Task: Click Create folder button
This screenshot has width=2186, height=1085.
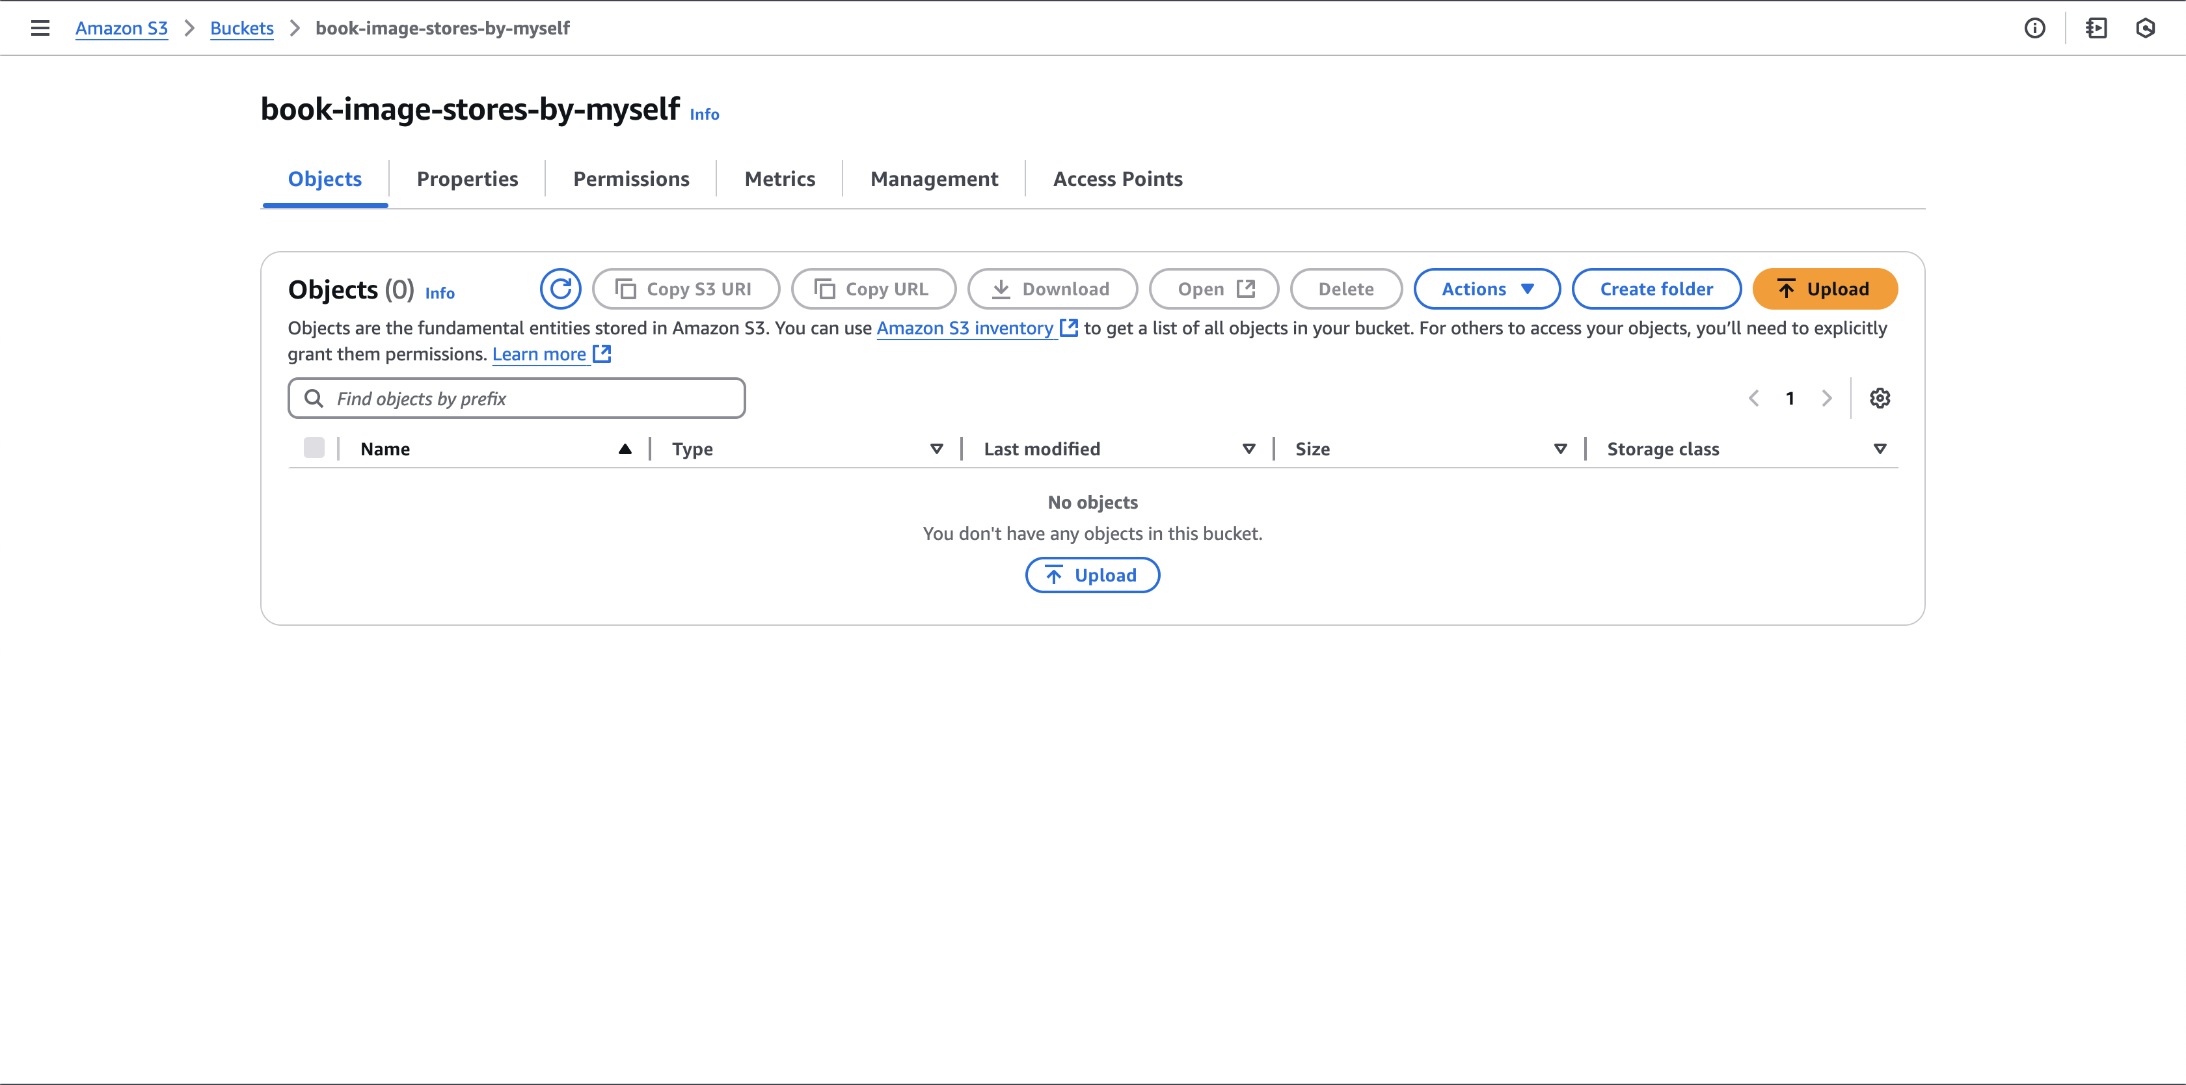Action: click(1656, 289)
